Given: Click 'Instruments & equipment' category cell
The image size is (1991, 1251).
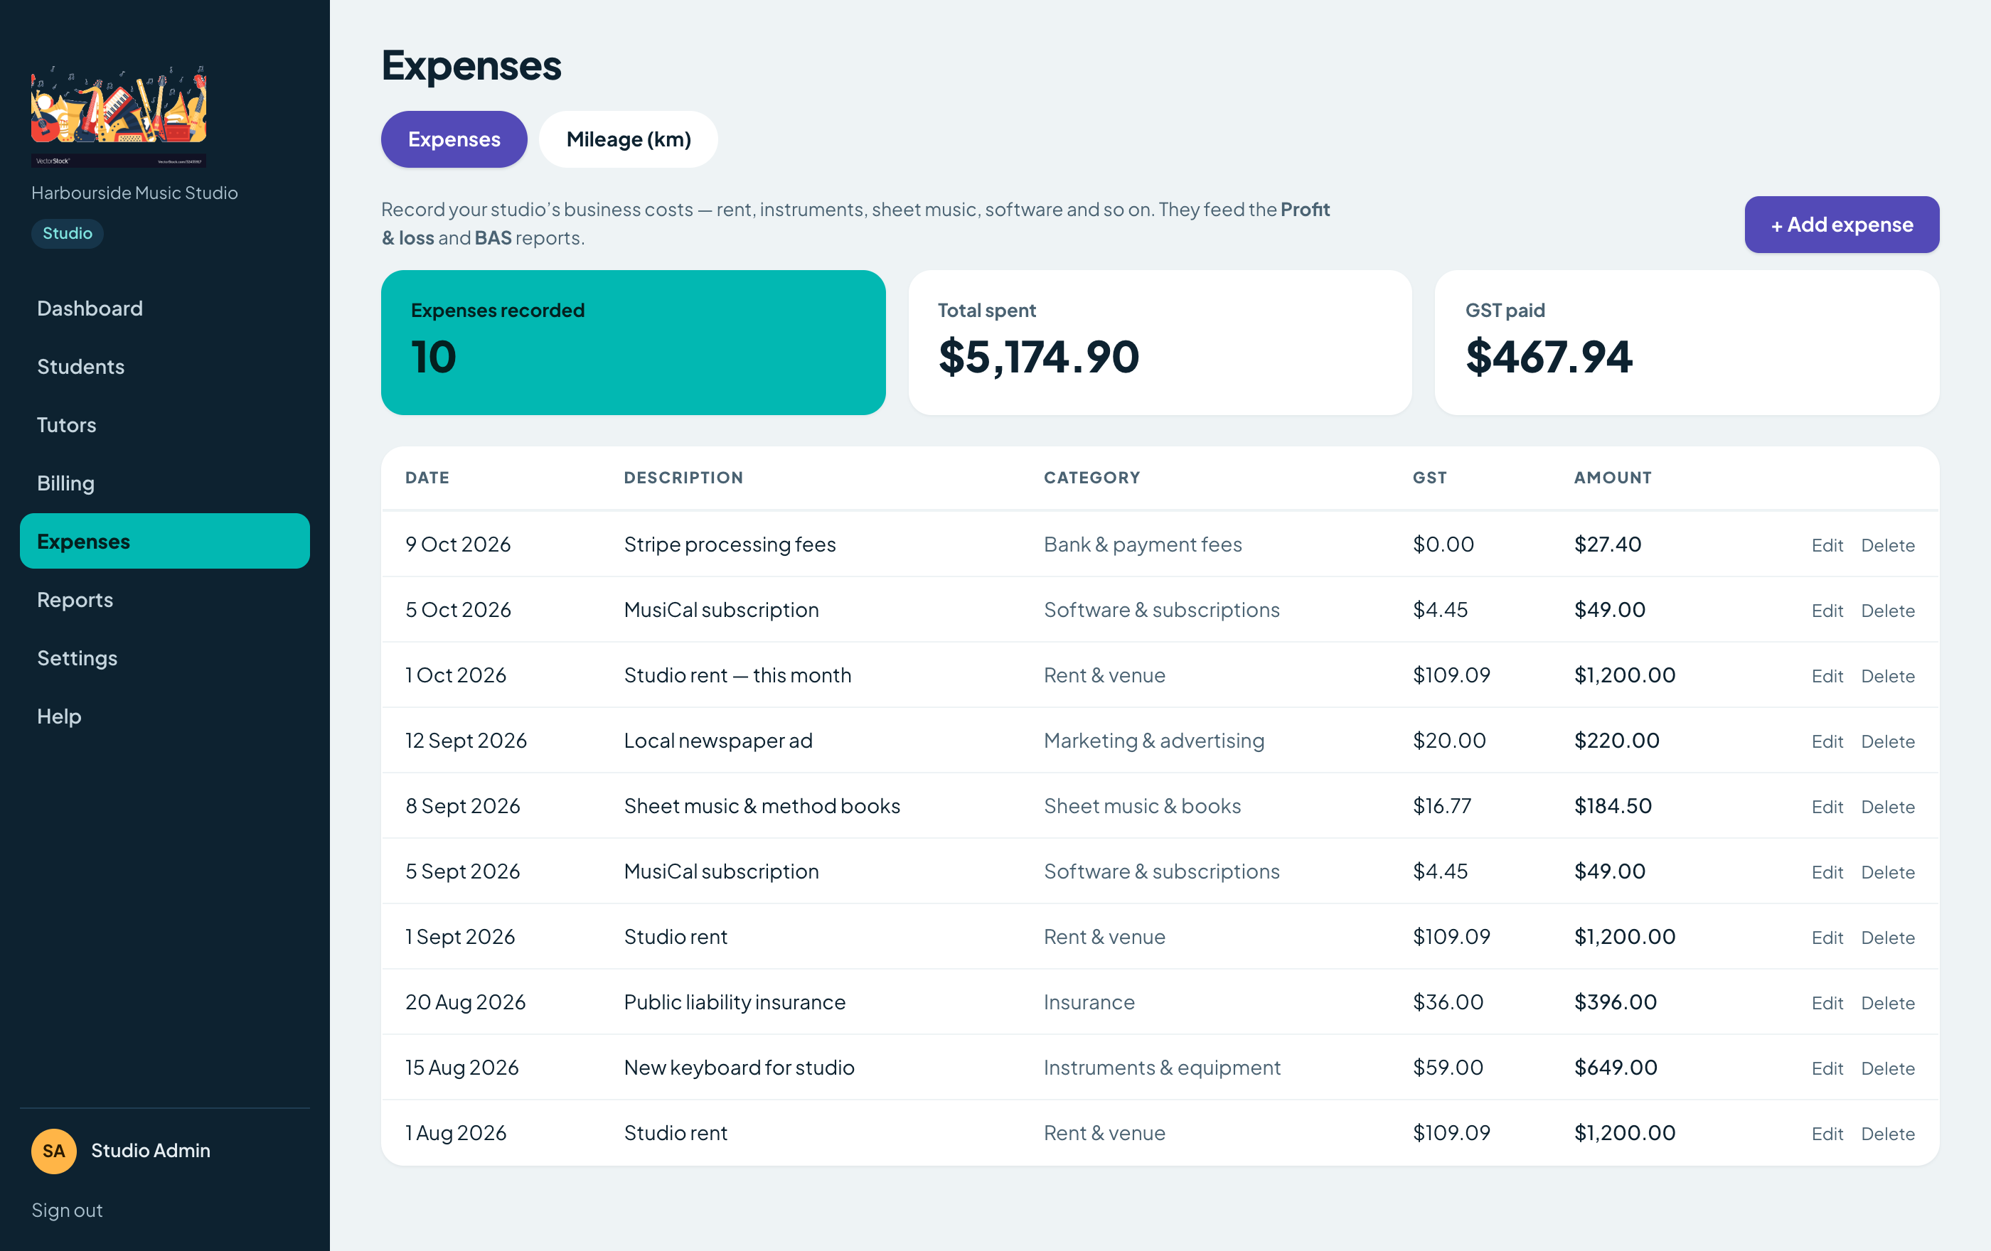Looking at the screenshot, I should (1162, 1068).
